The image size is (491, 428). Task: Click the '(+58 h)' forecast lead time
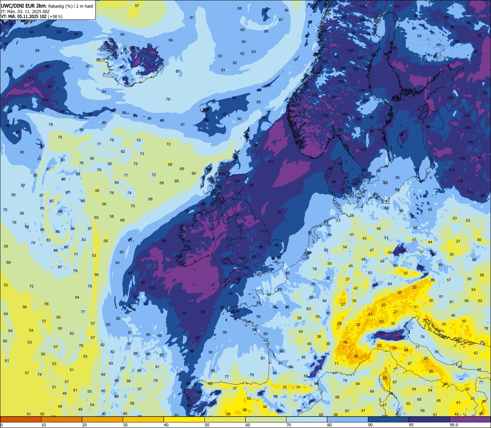55,17
